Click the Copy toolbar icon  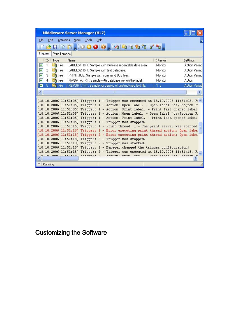click(x=63, y=47)
